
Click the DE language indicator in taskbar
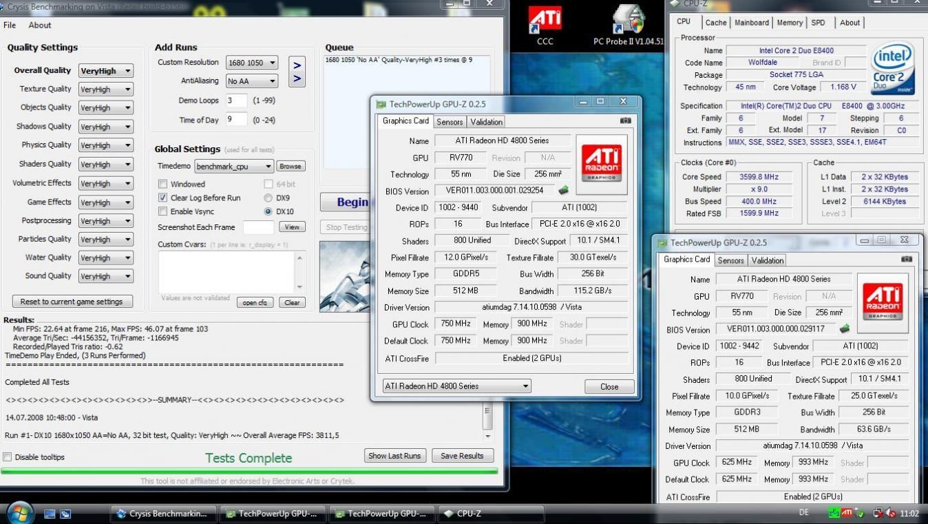pyautogui.click(x=804, y=513)
